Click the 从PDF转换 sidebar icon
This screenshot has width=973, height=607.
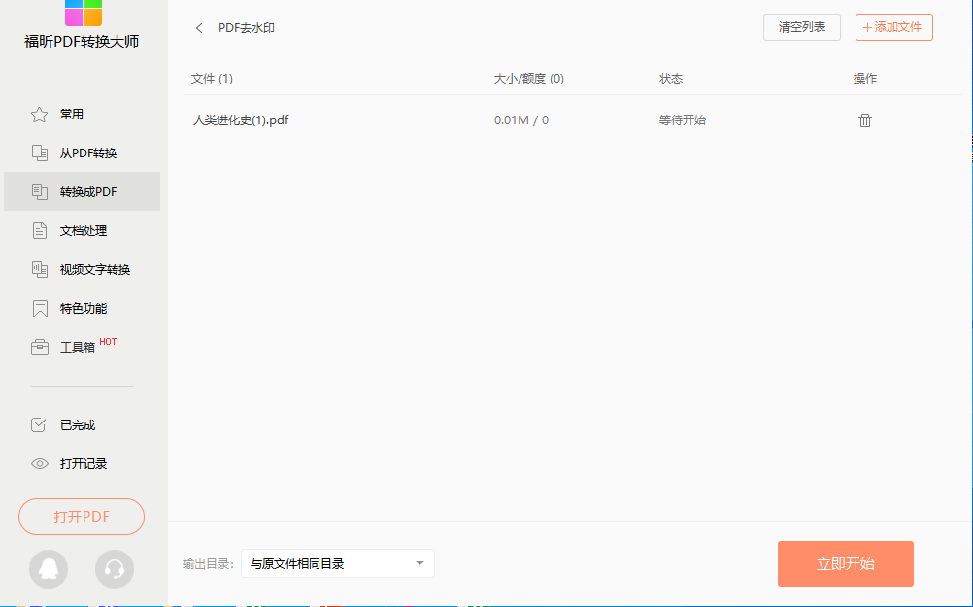(39, 152)
